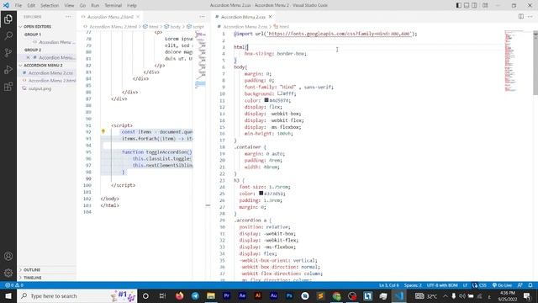Open the Edit menu
The width and height of the screenshot is (538, 303).
(x=31, y=6)
